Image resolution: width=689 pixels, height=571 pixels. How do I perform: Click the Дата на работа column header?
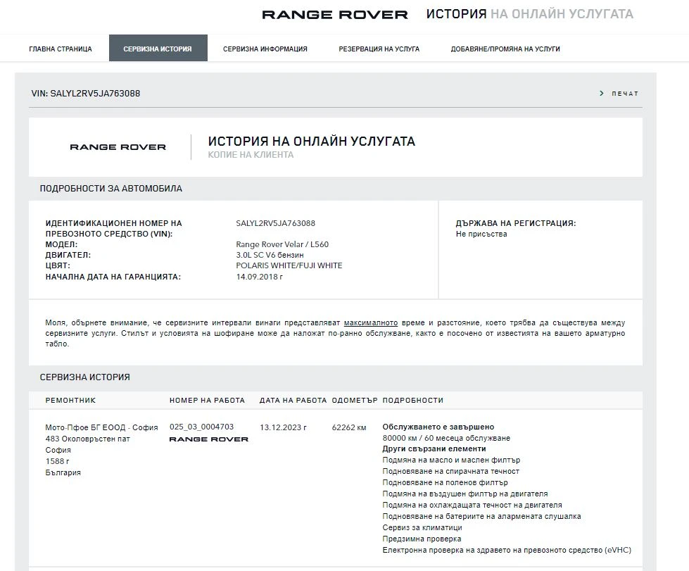(293, 400)
